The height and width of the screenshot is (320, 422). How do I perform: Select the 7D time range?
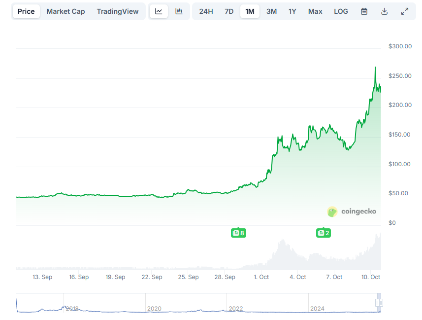(x=229, y=11)
